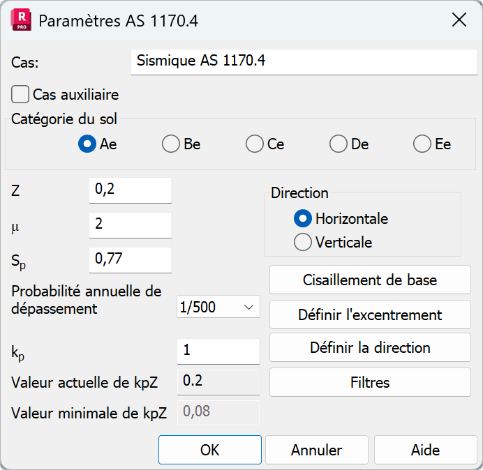
Task: Click the Cas name input field
Action: tap(304, 61)
